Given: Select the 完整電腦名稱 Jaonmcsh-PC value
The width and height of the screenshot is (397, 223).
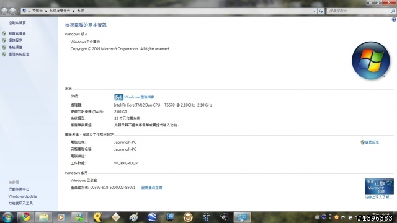Looking at the screenshot, I should pyautogui.click(x=125, y=149).
